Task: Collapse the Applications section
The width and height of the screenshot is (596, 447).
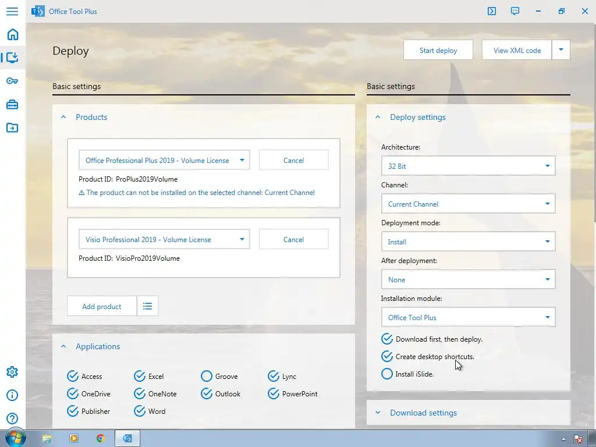Action: [63, 346]
